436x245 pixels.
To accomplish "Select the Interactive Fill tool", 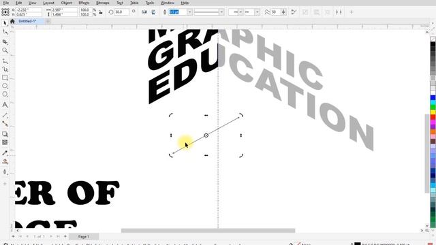I will click(5, 162).
